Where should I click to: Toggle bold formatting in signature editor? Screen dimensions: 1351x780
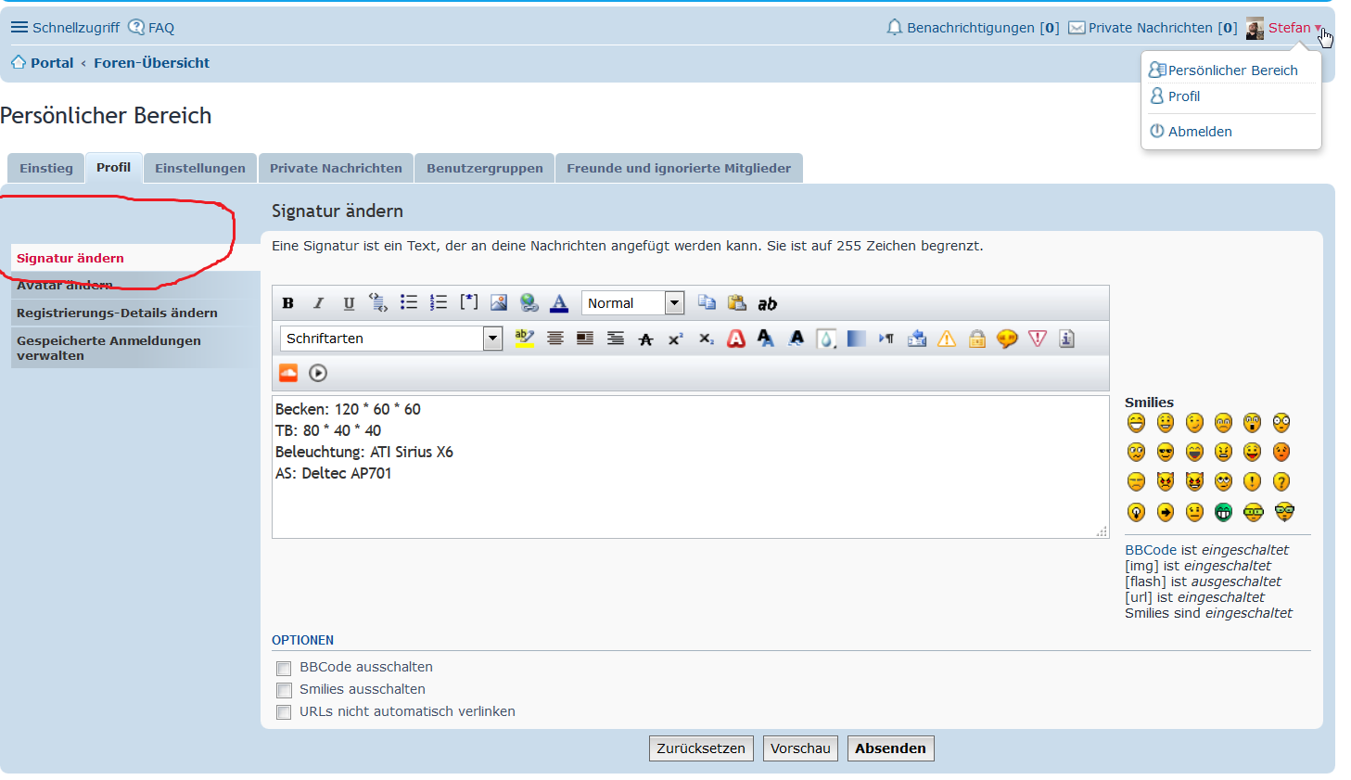pyautogui.click(x=288, y=303)
